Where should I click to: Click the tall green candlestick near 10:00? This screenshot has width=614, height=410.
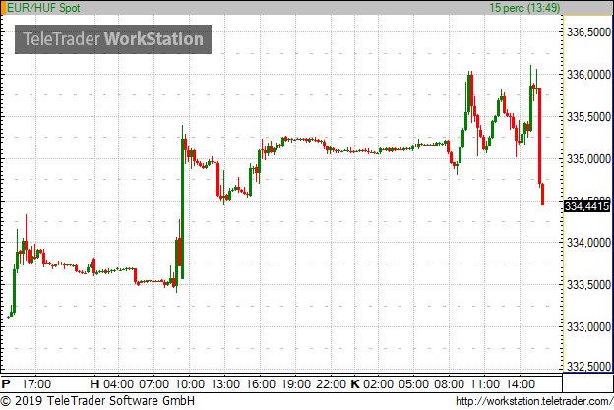click(x=182, y=207)
